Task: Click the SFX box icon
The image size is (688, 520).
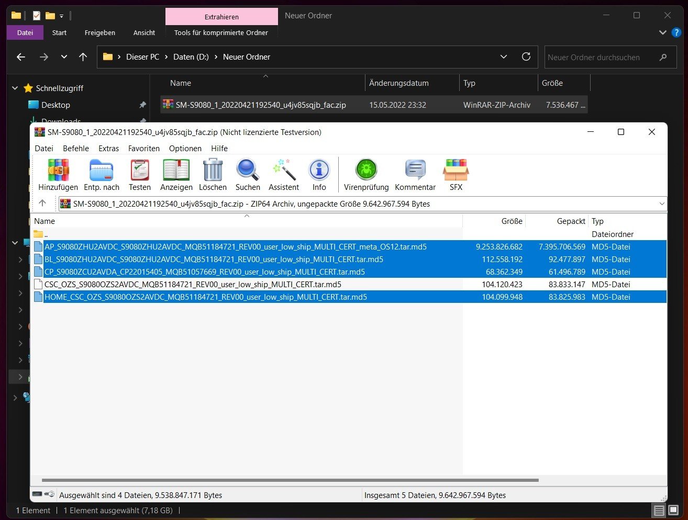Action: (456, 170)
